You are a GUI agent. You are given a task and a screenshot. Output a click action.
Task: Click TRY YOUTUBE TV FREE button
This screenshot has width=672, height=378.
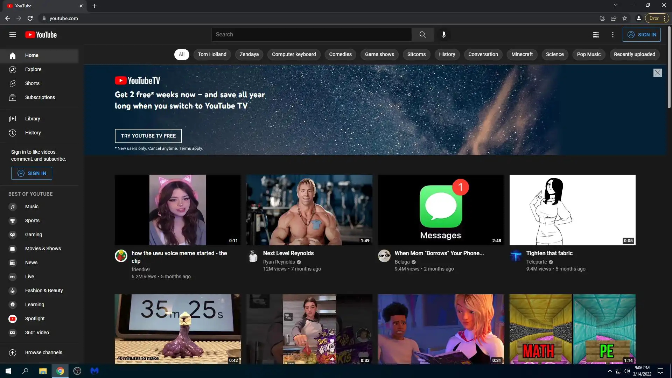click(x=148, y=136)
